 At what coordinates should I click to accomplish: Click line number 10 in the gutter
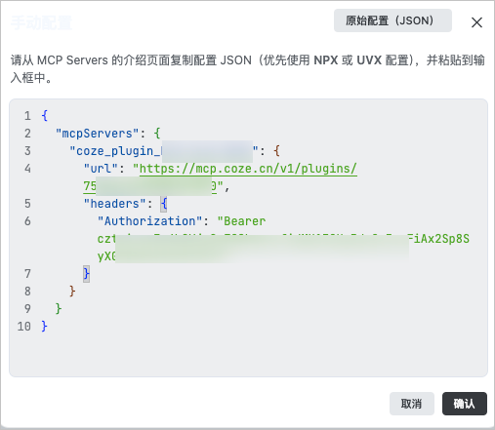[x=24, y=327]
